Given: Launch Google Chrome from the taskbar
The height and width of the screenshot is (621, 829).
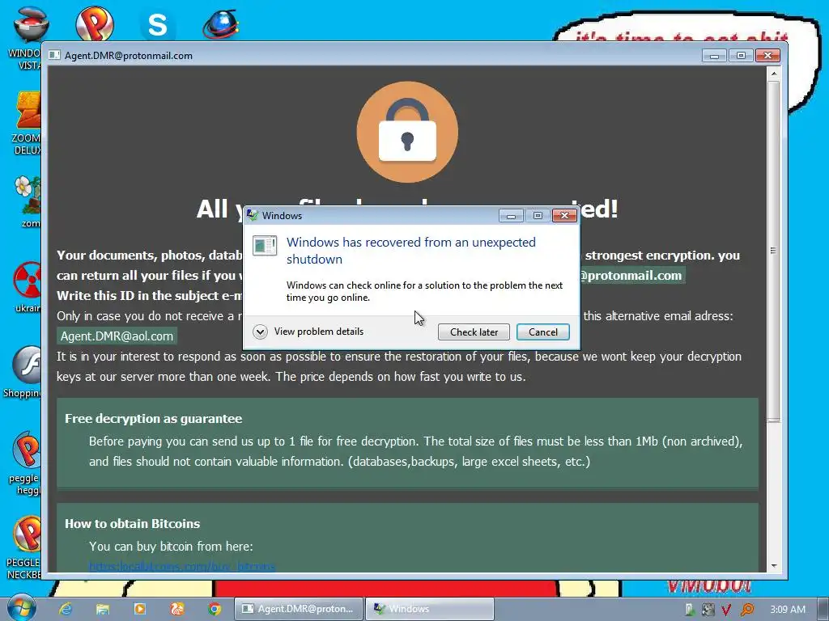Looking at the screenshot, I should pyautogui.click(x=214, y=609).
